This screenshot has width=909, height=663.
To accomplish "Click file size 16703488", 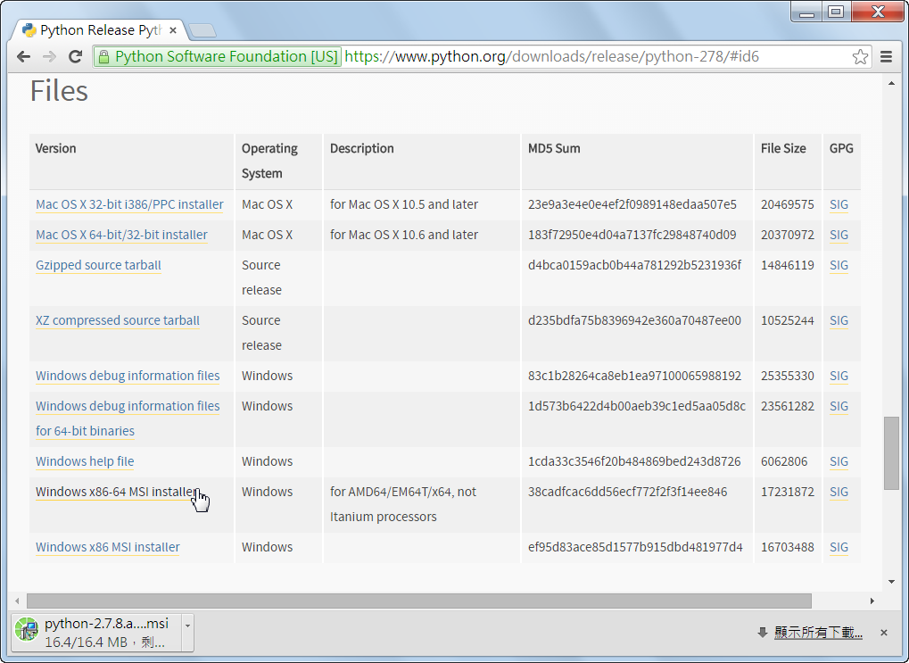I will click(x=788, y=547).
